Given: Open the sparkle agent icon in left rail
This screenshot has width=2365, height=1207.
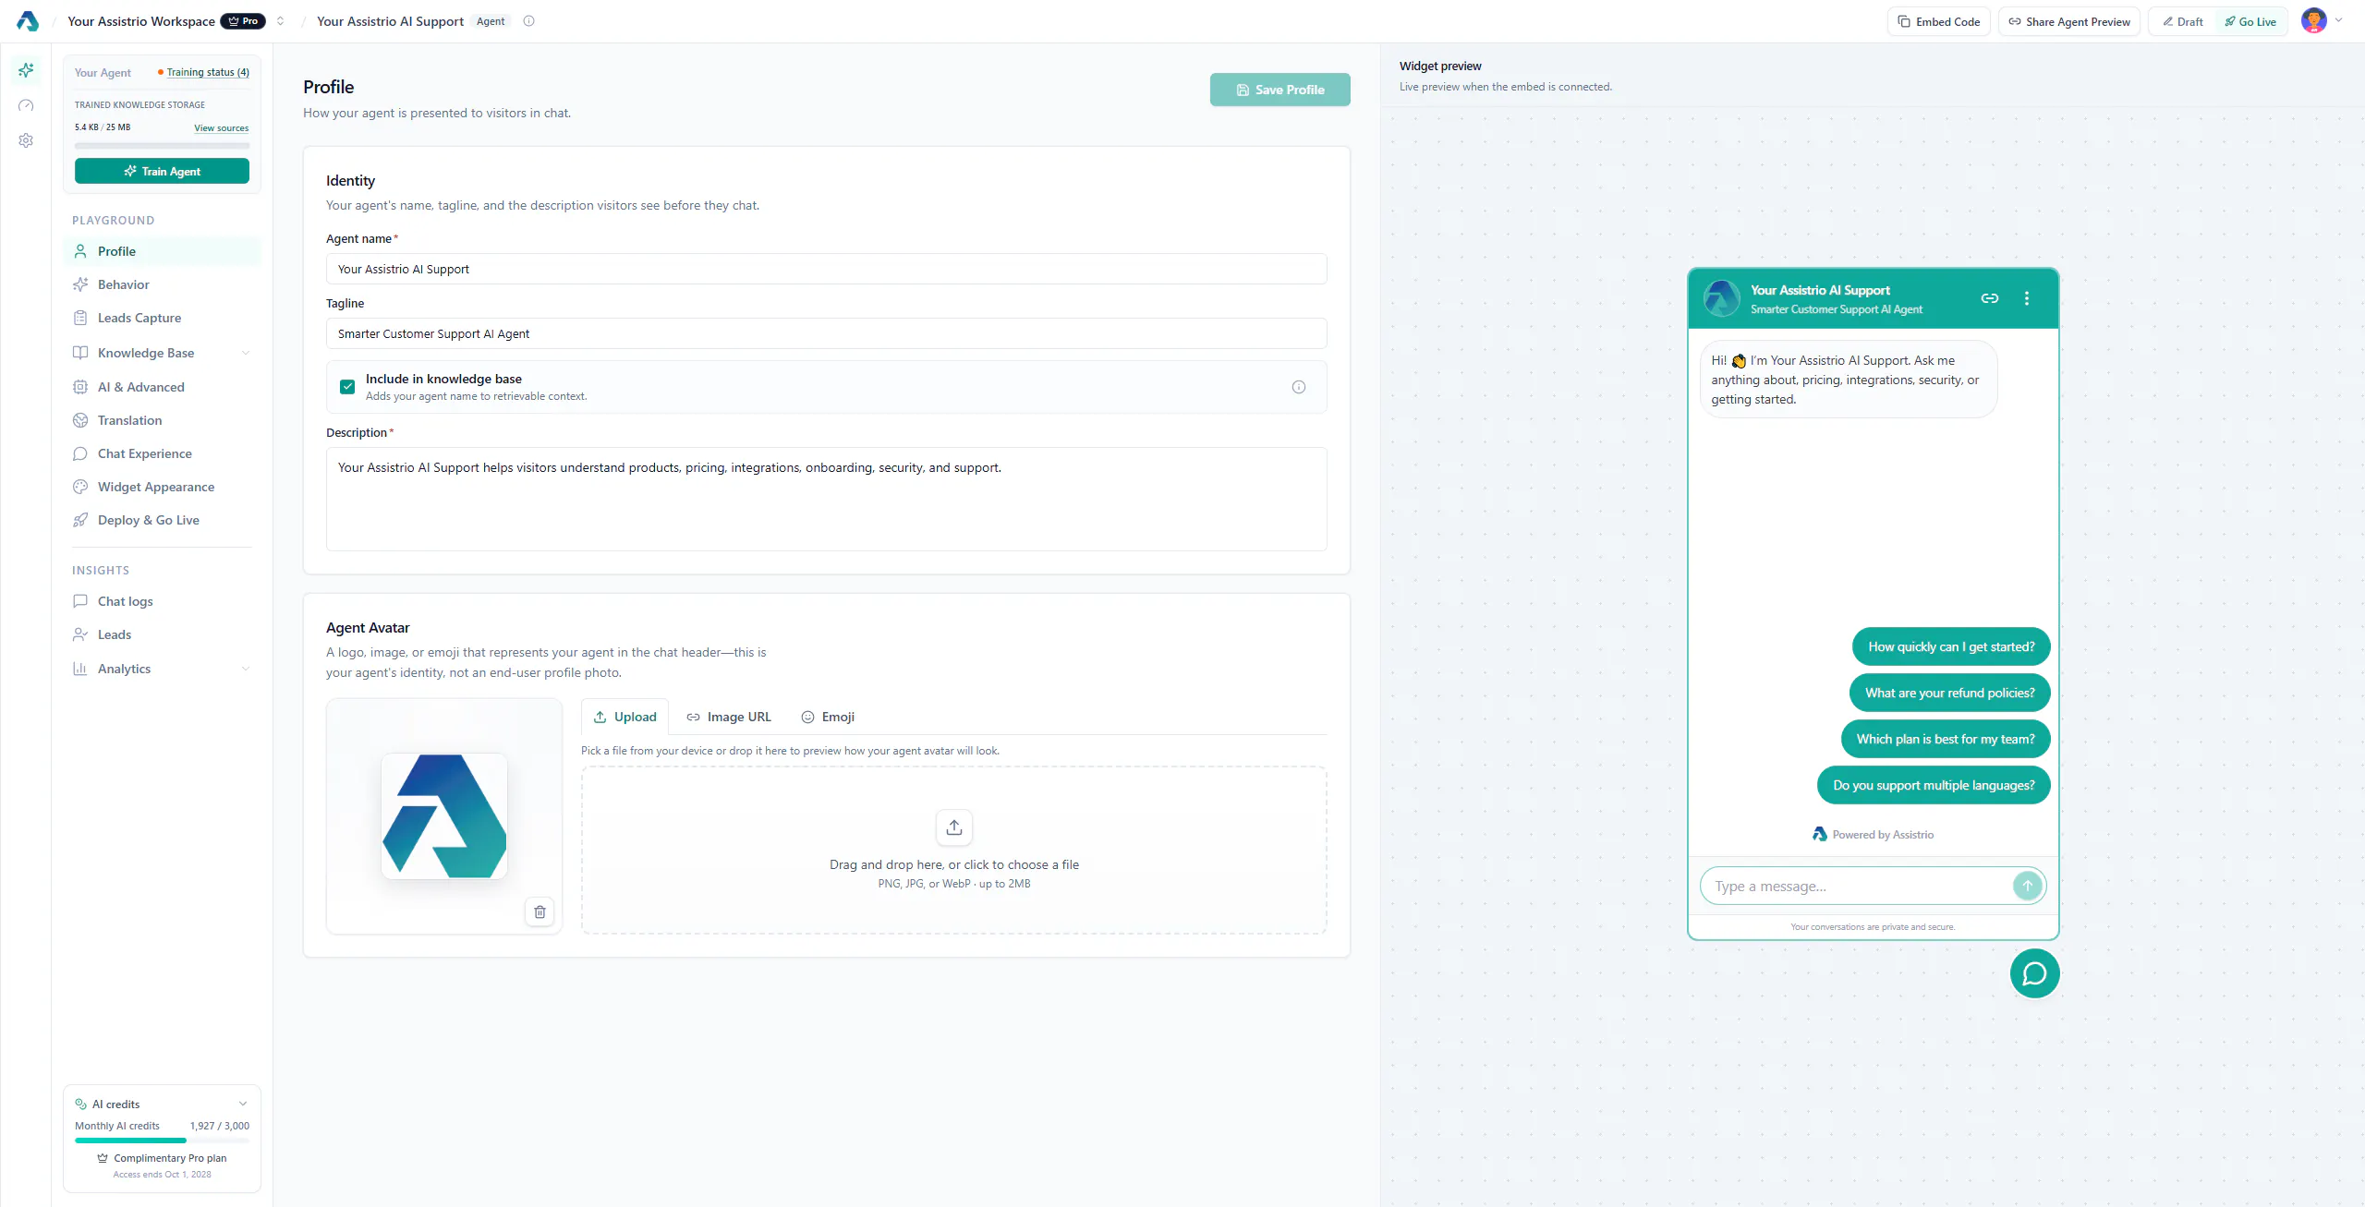Looking at the screenshot, I should pos(26,70).
